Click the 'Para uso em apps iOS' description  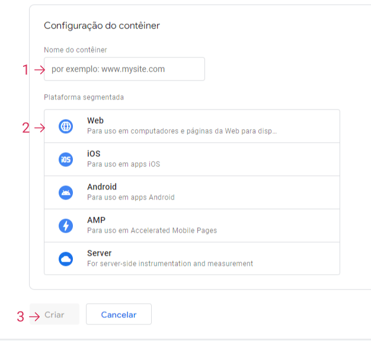tap(123, 164)
